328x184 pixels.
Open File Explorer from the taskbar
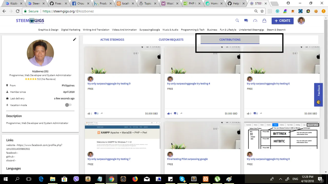[53, 179]
